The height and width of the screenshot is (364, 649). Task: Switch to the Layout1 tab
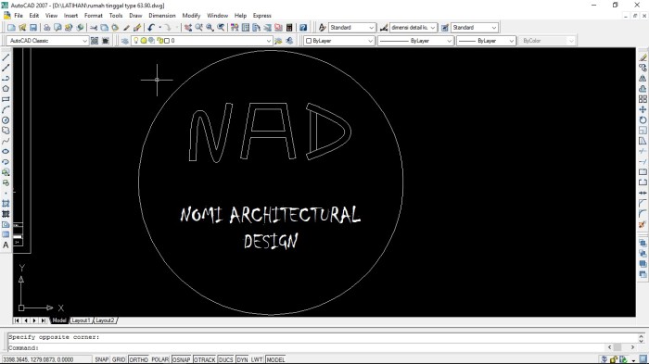[81, 320]
